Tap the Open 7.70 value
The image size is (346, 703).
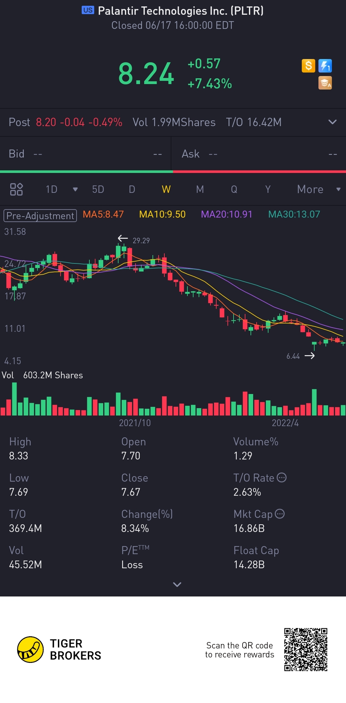tap(131, 456)
